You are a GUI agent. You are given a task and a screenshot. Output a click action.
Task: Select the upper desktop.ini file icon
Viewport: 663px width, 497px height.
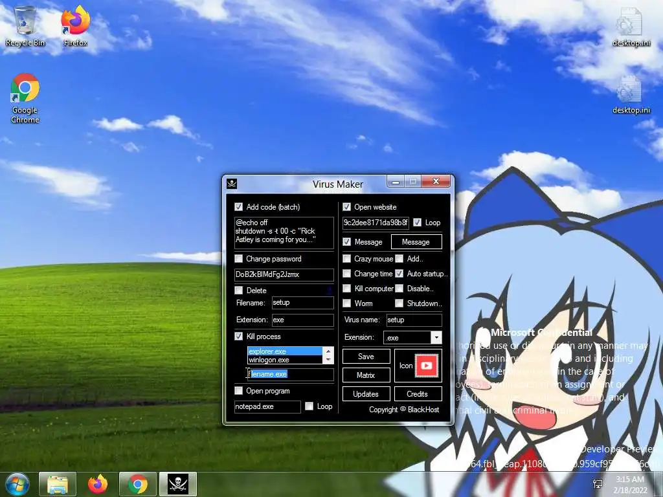point(631,26)
